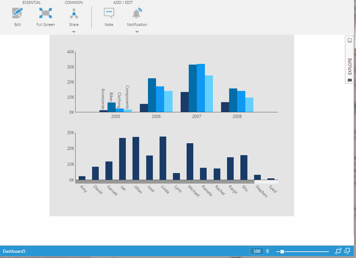Open Full Screen mode

point(45,13)
